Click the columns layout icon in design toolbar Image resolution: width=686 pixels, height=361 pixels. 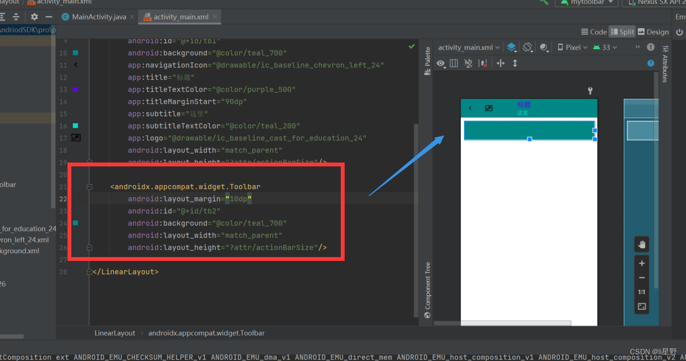pyautogui.click(x=454, y=64)
